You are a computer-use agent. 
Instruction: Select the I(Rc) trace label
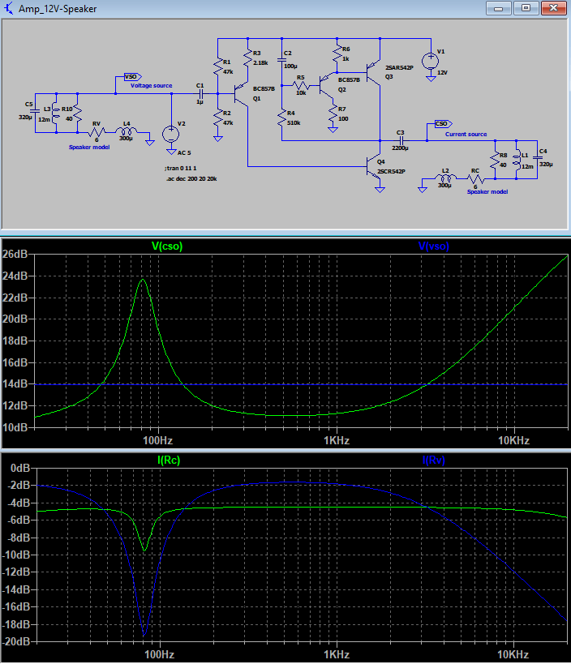[169, 460]
